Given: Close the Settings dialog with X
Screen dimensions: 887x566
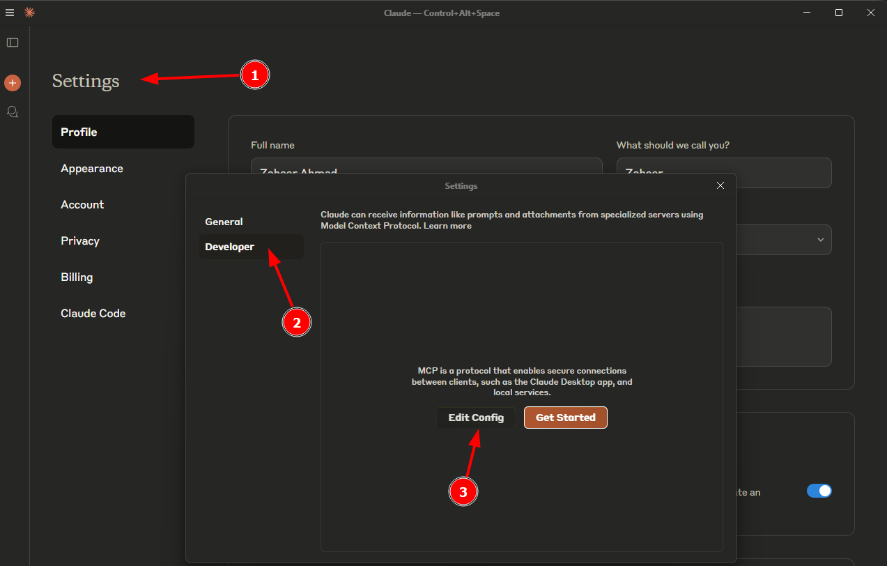Looking at the screenshot, I should click(720, 185).
